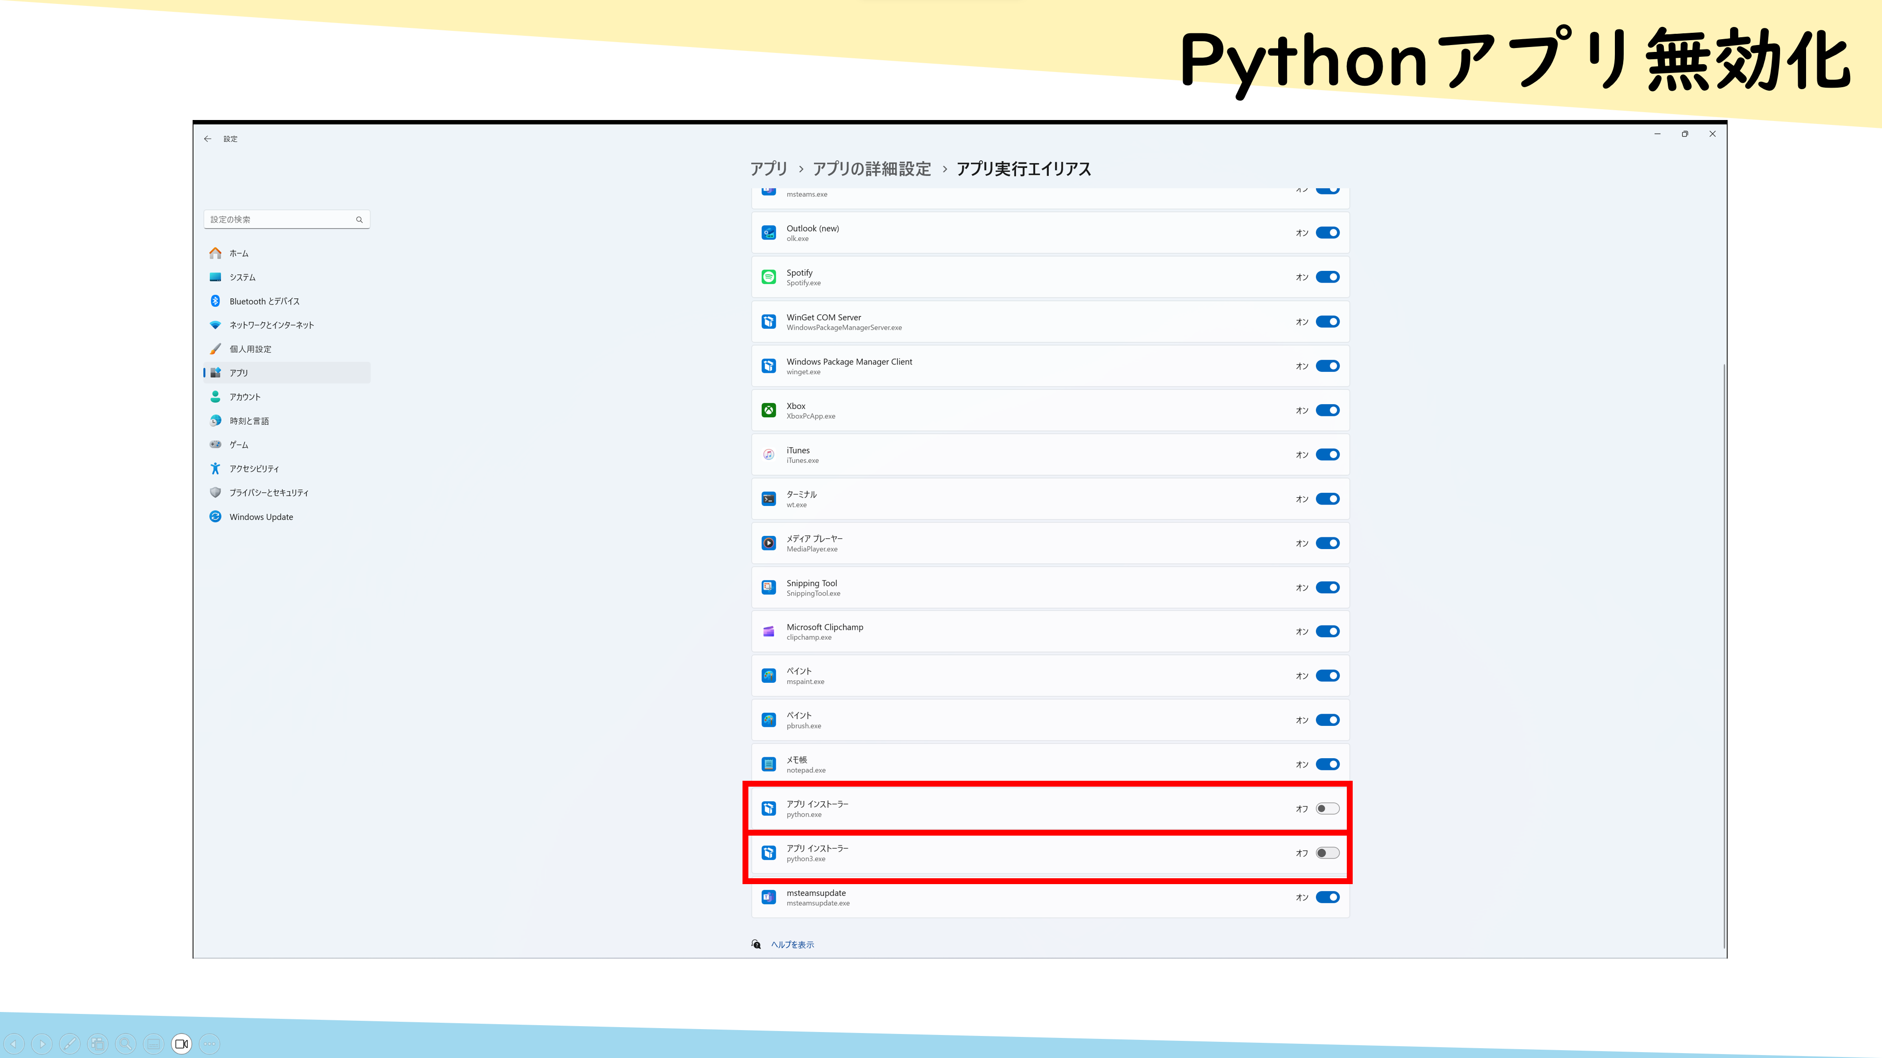Open the slideshow more options button
This screenshot has height=1058, width=1882.
pos(210,1044)
